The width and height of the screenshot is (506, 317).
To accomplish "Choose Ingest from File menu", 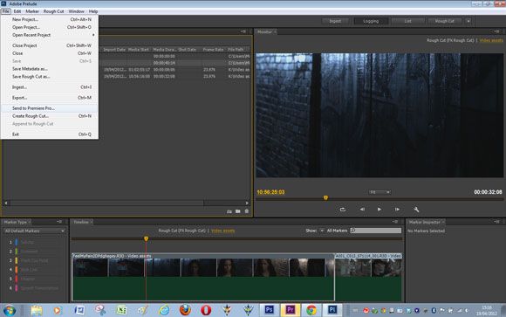I will coord(50,87).
